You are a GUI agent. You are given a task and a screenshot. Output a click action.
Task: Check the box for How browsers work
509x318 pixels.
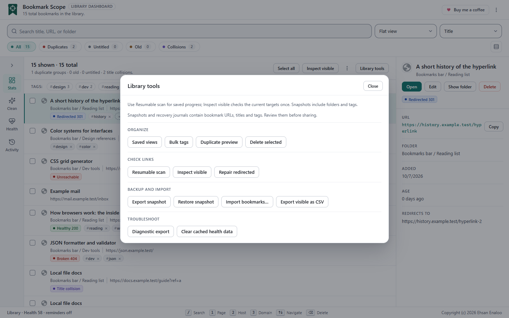click(x=33, y=213)
